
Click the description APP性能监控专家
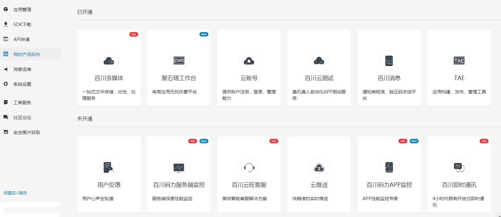tap(380, 199)
